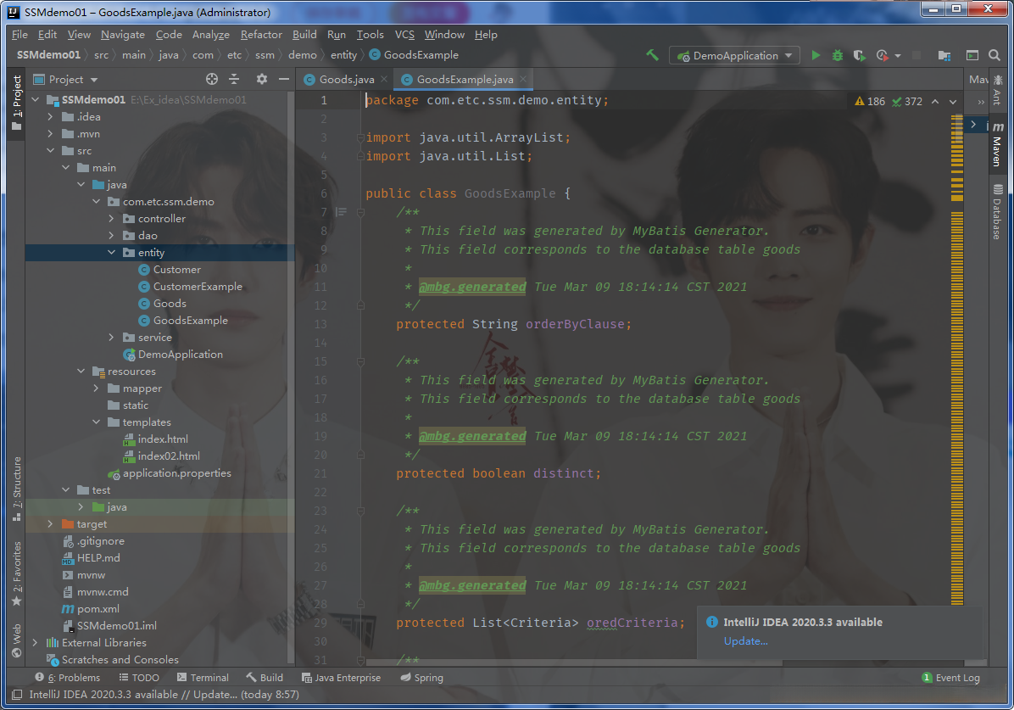Open the Event Log button
Screen dimensions: 1014x710
950,678
